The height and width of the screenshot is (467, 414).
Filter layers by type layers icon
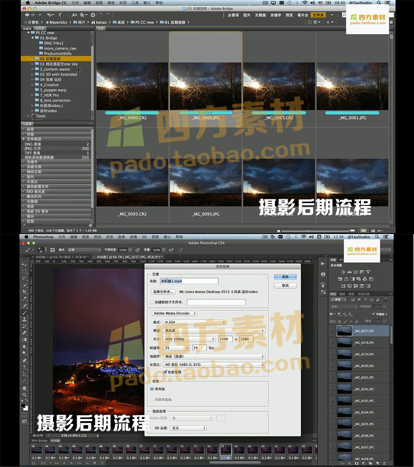(365, 300)
